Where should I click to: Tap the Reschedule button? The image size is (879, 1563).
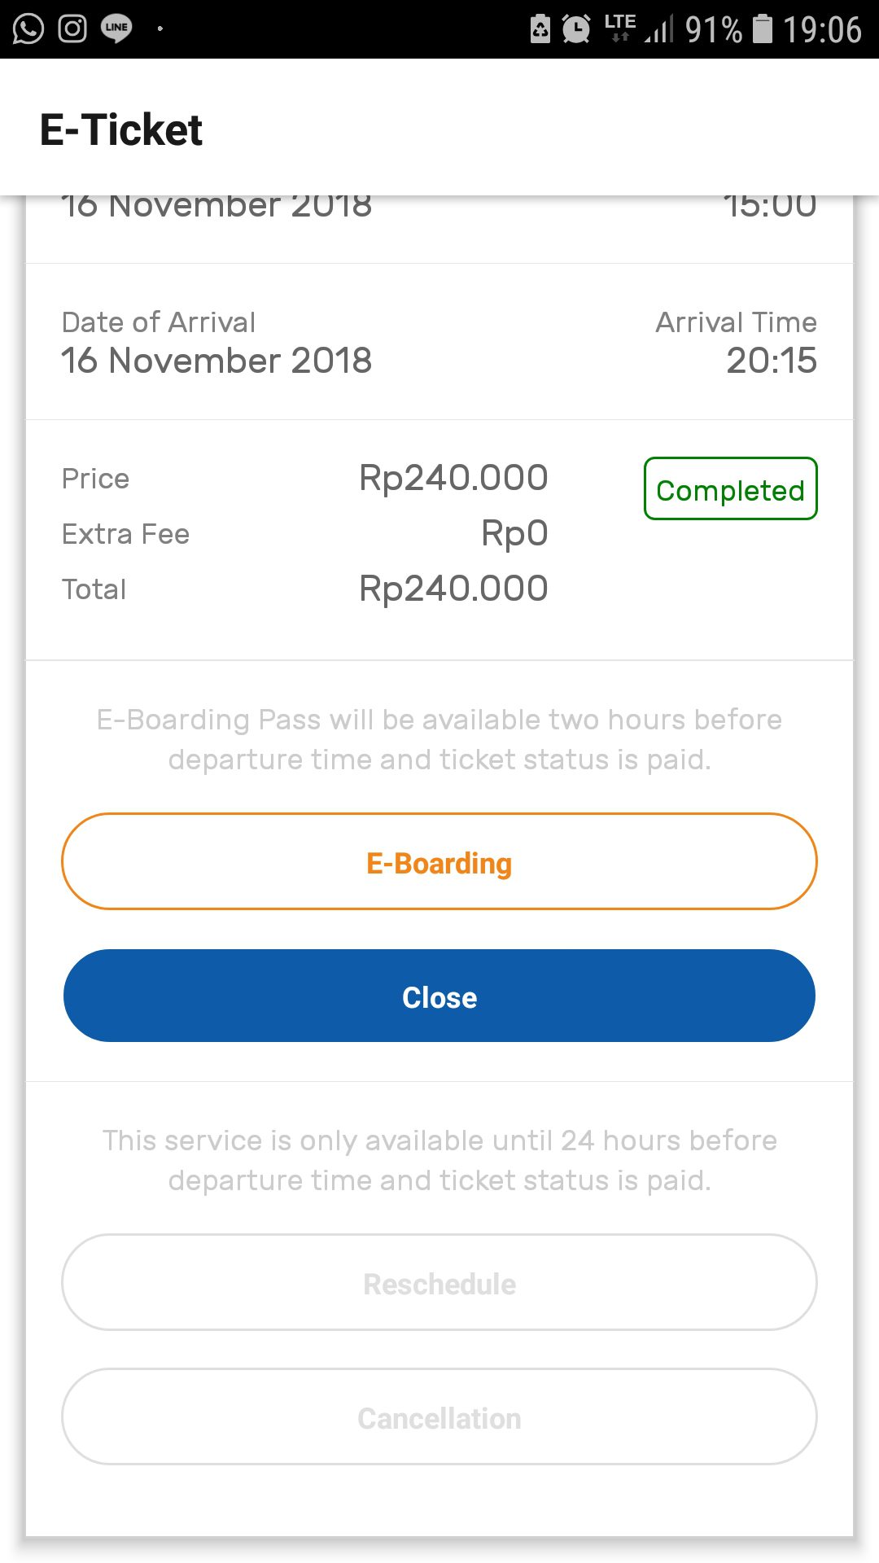click(x=439, y=1283)
